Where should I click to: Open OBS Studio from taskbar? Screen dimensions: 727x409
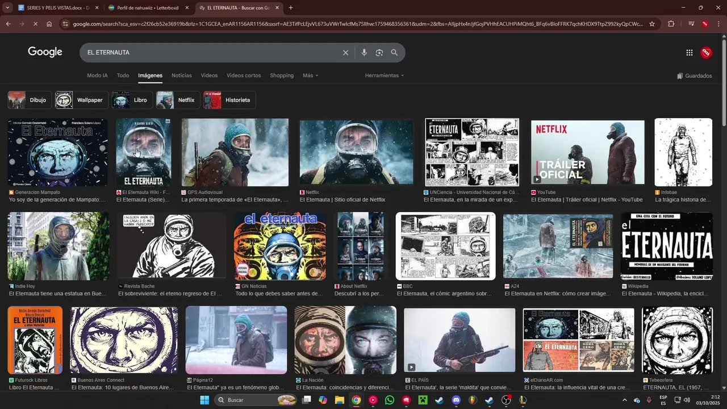point(506,400)
